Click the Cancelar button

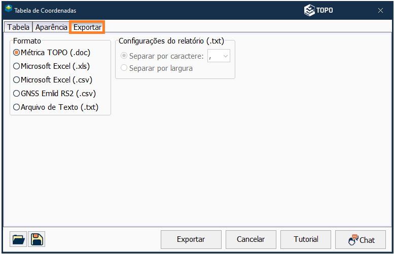(250, 239)
